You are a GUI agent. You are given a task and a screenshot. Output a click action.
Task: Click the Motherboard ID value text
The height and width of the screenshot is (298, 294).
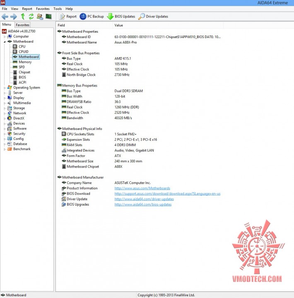pos(168,37)
